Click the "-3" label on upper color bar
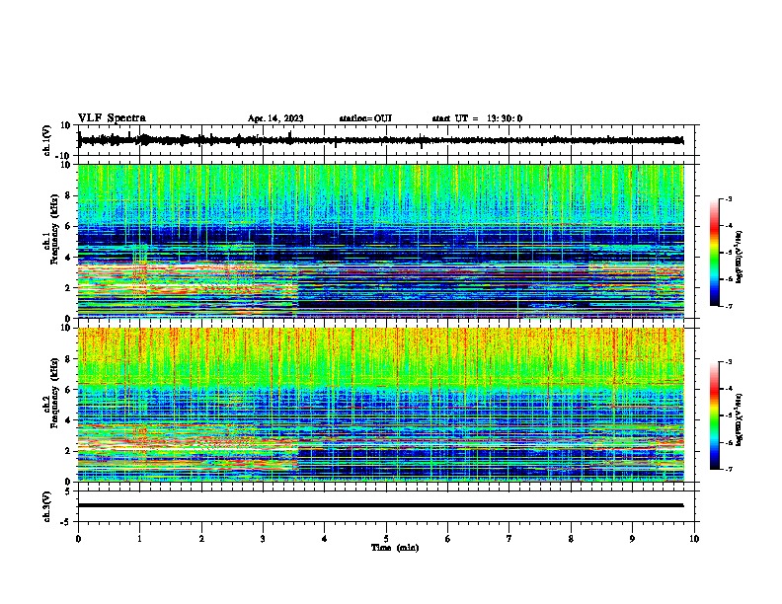Screen dimensions: 782x604 728,199
